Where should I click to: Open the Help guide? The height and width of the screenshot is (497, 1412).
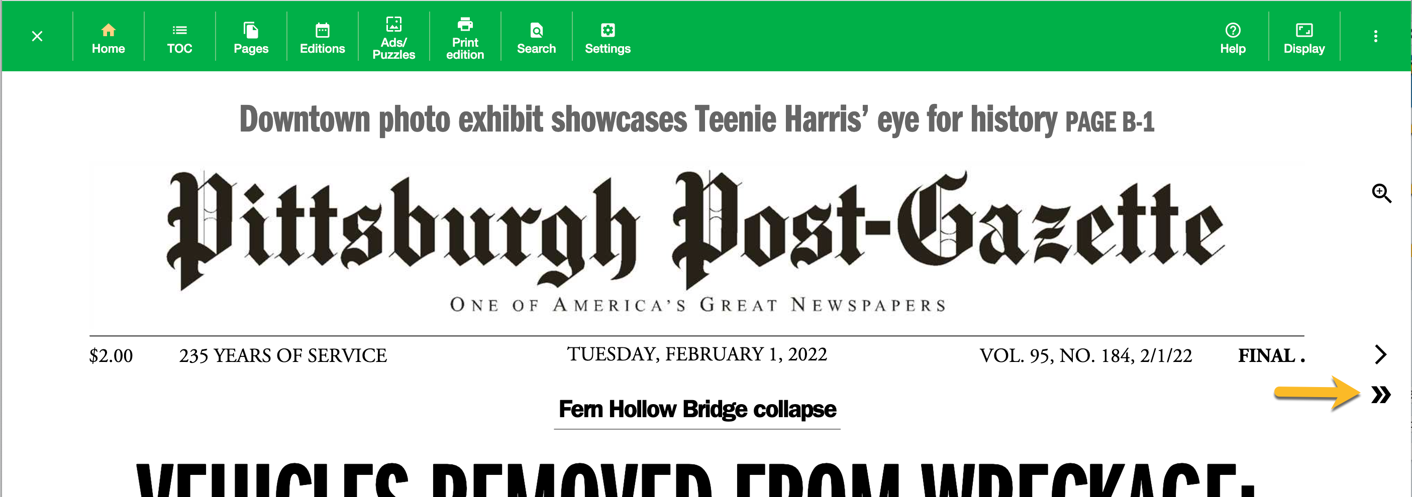coord(1232,38)
